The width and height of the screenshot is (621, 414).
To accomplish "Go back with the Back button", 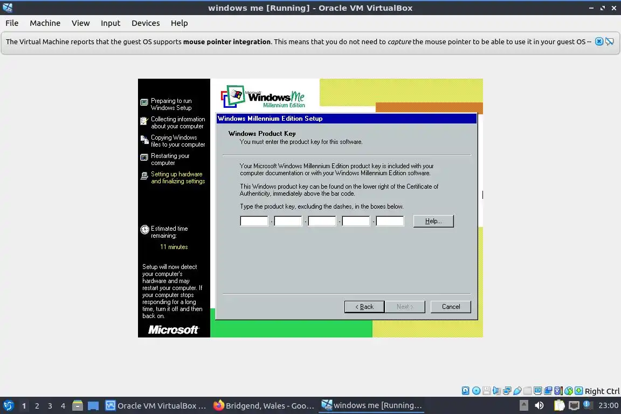I will click(x=364, y=307).
